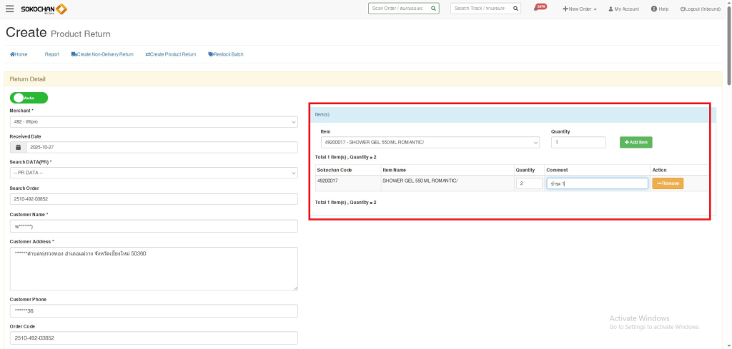Viewport: 732px width, 349px height.
Task: Click the Help info icon
Action: click(x=654, y=9)
